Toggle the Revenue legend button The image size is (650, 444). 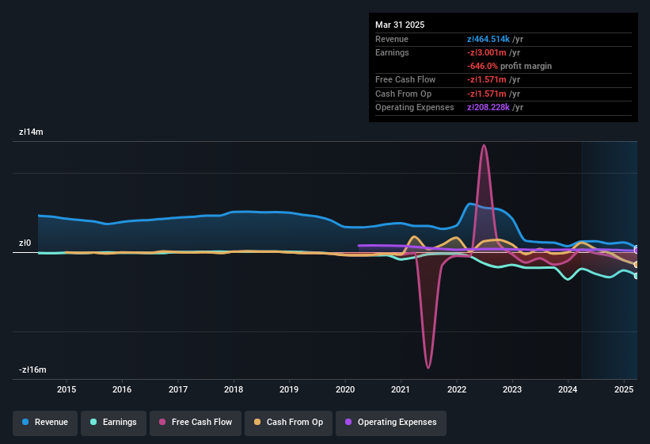(x=45, y=423)
